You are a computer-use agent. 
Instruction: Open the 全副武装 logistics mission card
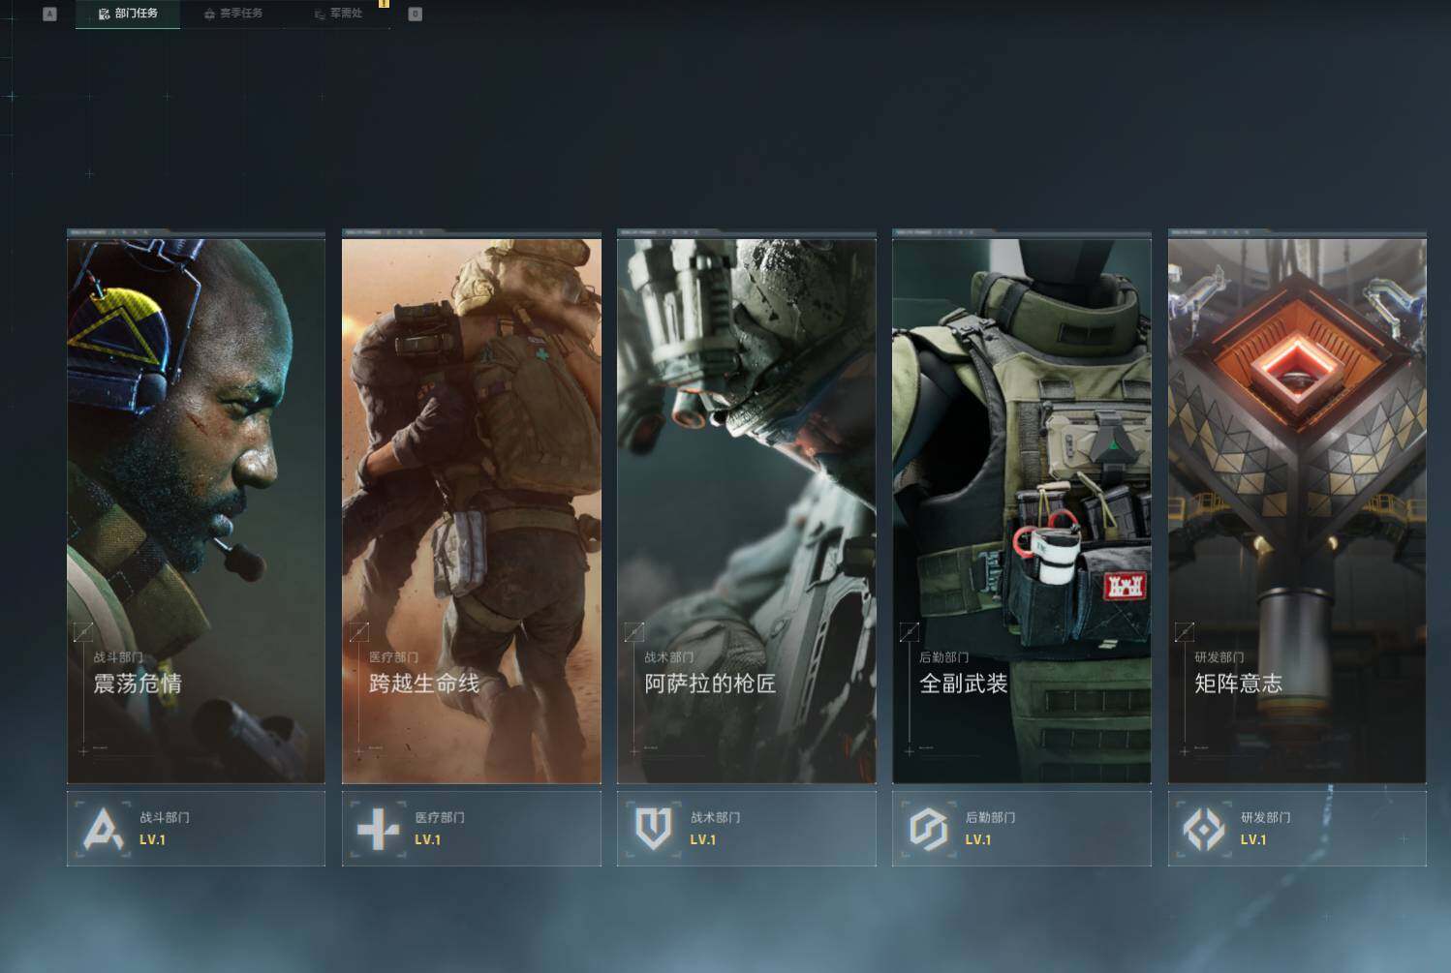[x=1022, y=506]
